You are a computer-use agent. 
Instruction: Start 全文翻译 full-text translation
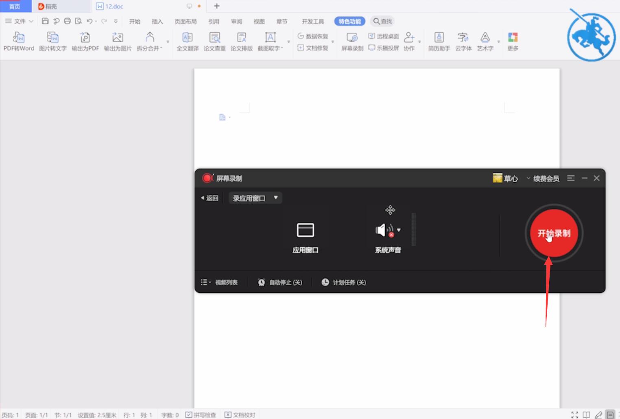(x=188, y=42)
